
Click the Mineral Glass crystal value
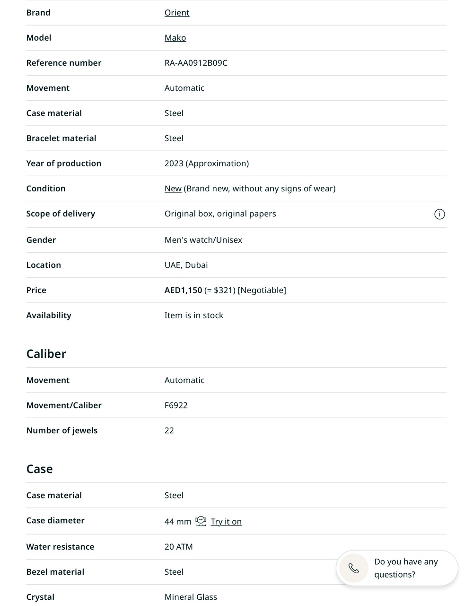(191, 597)
